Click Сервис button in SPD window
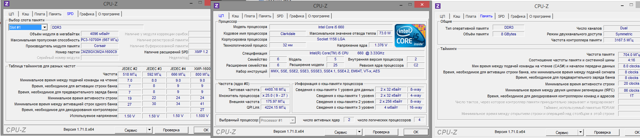 (131, 130)
